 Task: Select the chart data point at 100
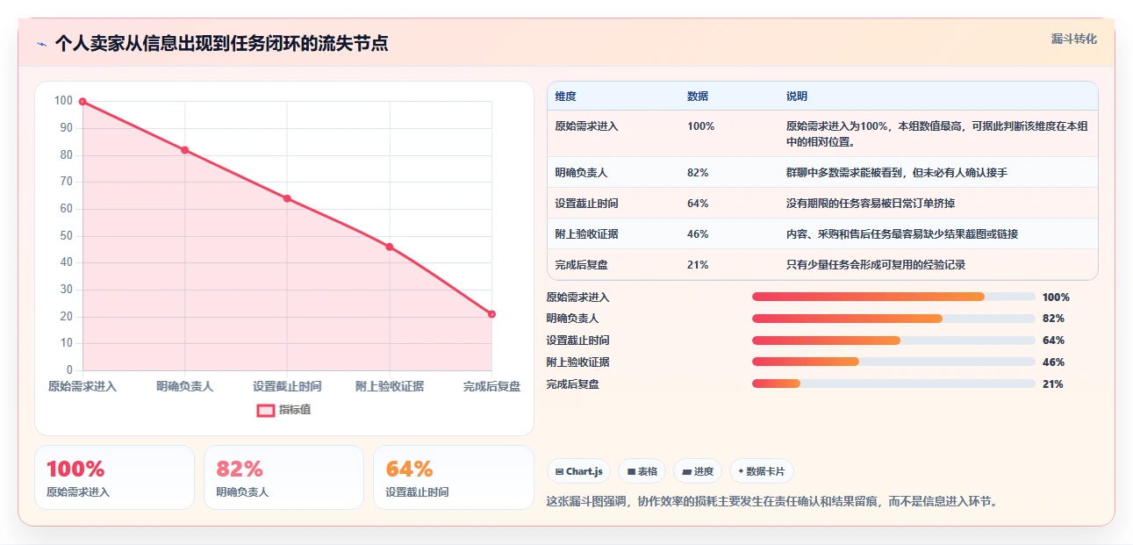82,102
